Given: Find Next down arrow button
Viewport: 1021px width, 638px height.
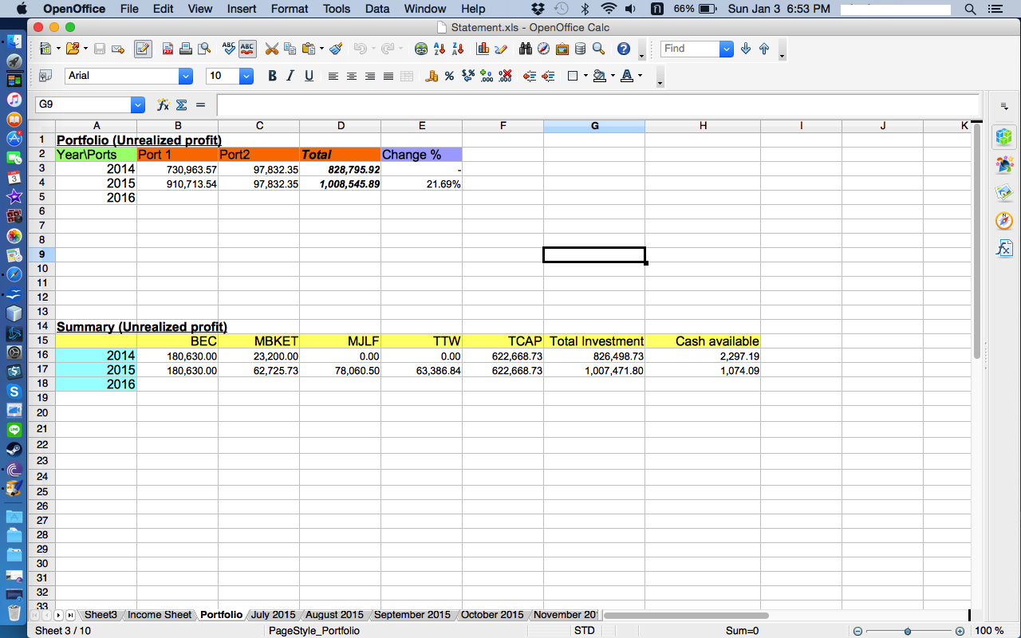Looking at the screenshot, I should point(746,49).
